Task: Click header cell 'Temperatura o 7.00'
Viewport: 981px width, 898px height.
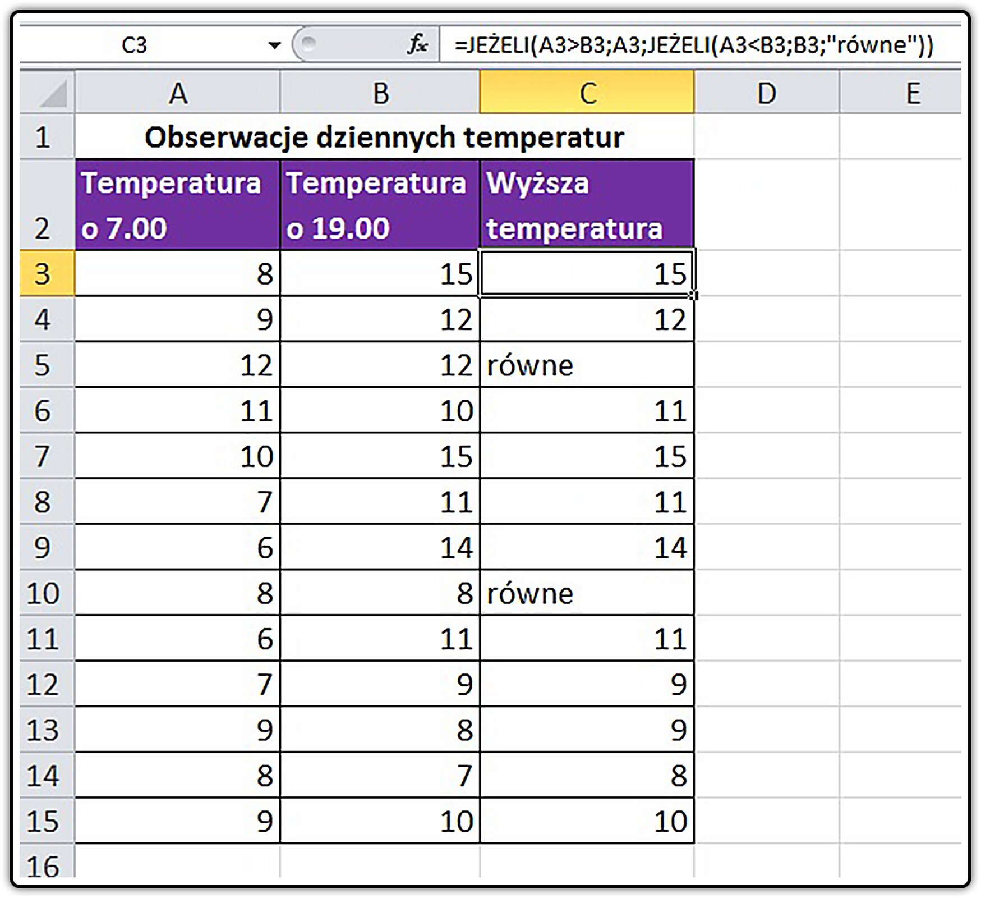Action: pyautogui.click(x=178, y=205)
